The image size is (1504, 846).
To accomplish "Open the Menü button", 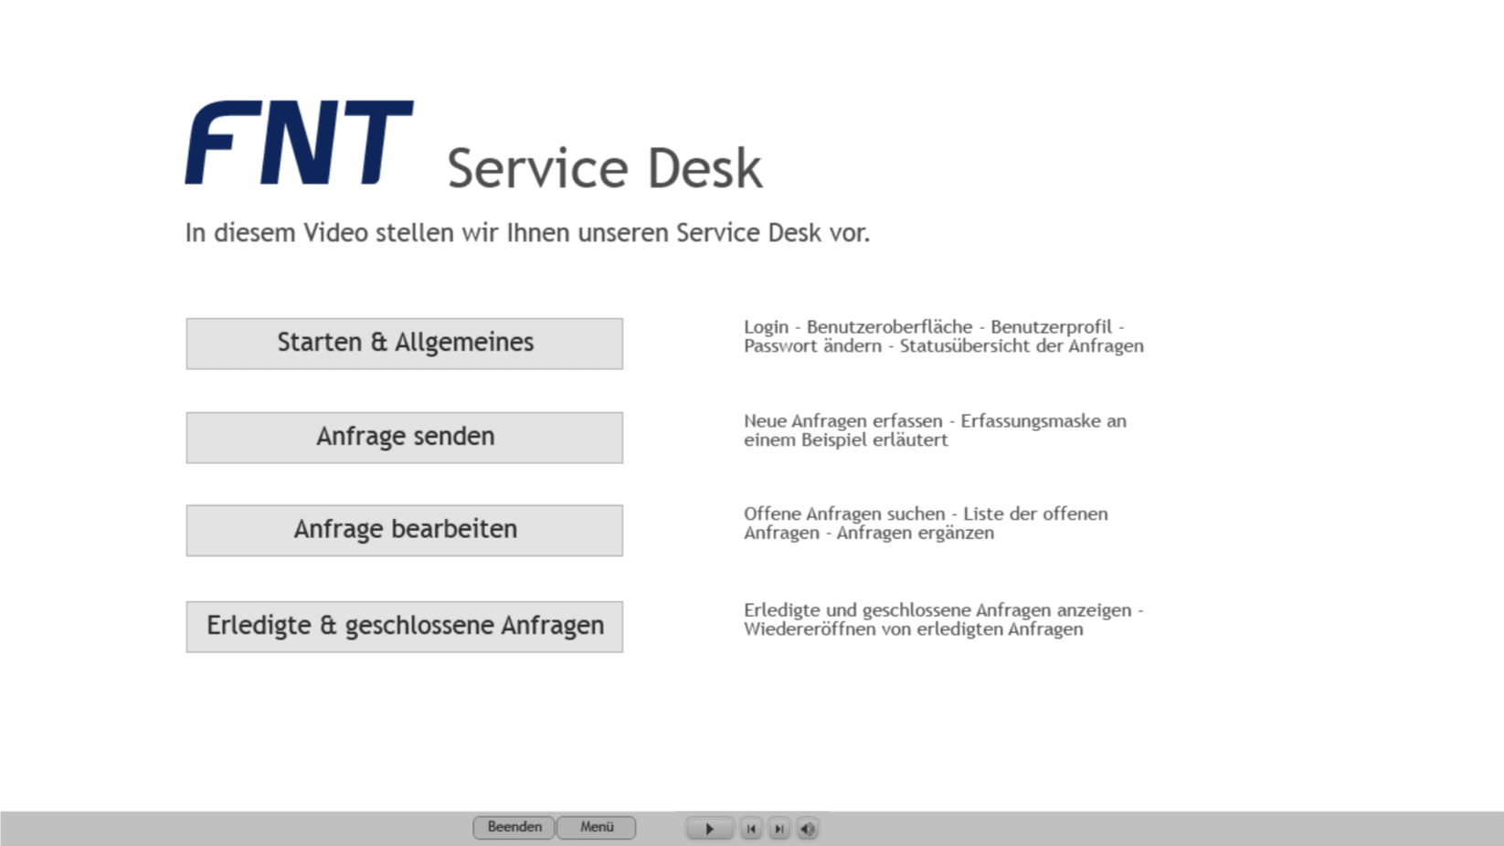I will pyautogui.click(x=597, y=828).
